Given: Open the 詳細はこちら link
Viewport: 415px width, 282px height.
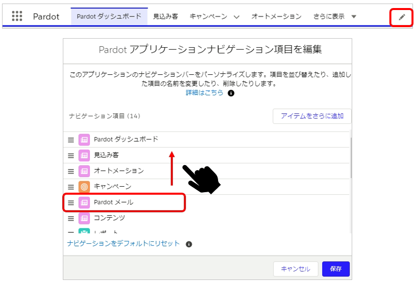Looking at the screenshot, I should 204,93.
